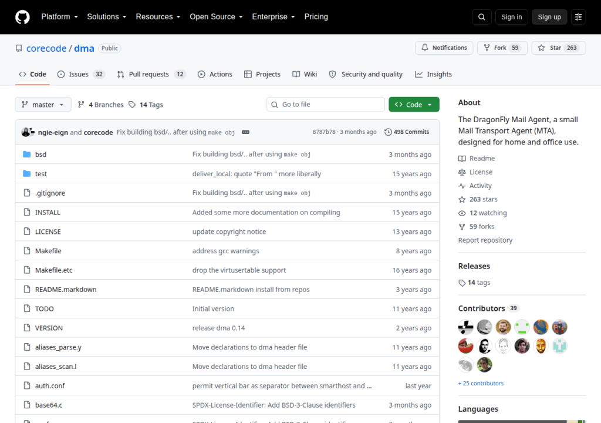Open the Pricing page

click(x=316, y=17)
